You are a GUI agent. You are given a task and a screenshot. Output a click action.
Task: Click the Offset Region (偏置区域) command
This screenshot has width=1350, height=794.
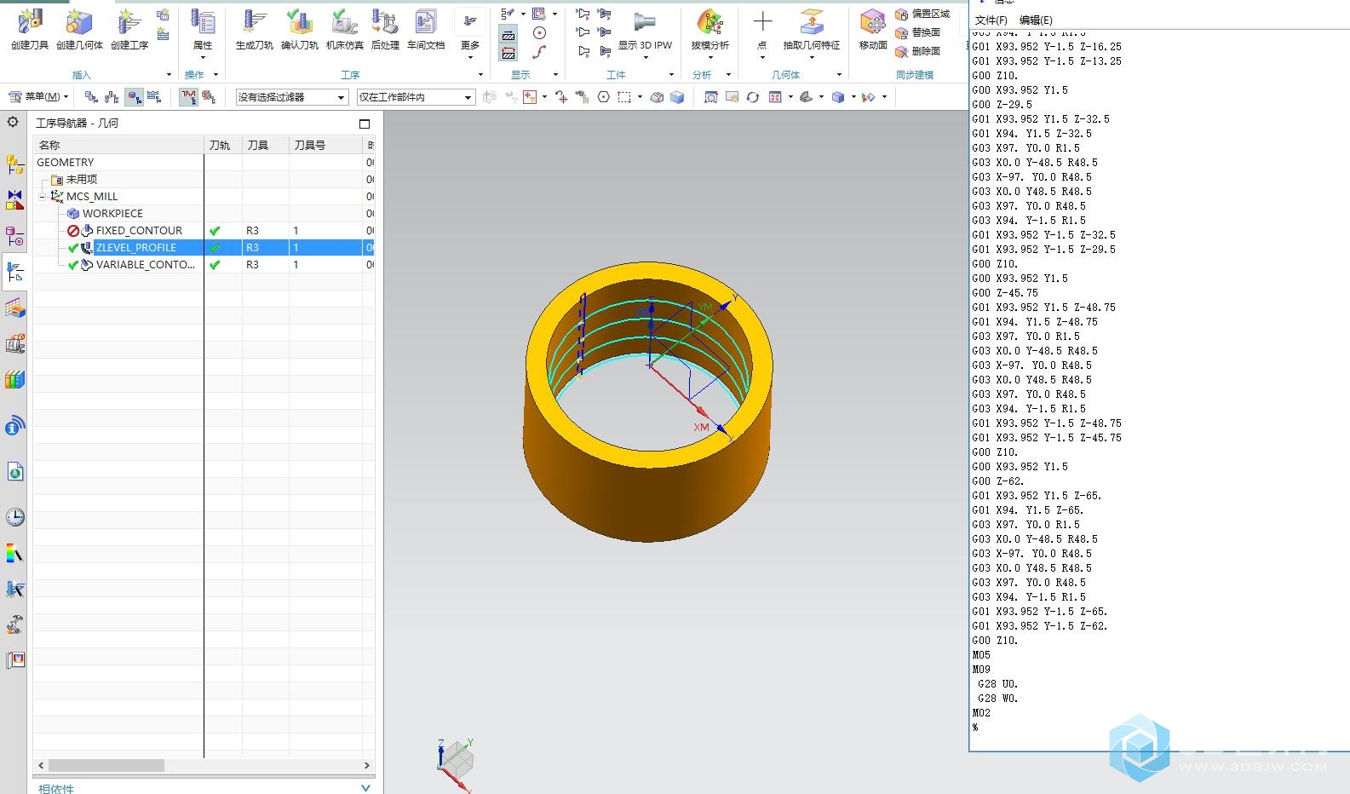(x=922, y=14)
